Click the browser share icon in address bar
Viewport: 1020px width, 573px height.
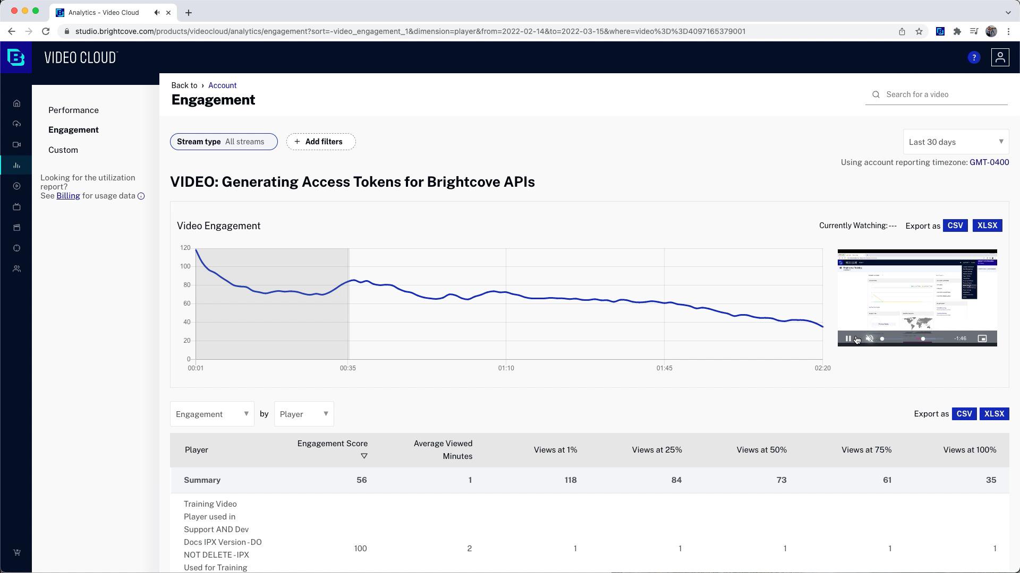[x=902, y=31]
